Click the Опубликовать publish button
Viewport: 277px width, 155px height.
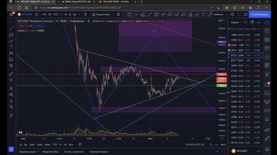point(260,14)
